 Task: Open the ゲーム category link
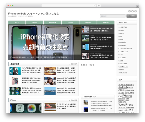tap(121, 55)
